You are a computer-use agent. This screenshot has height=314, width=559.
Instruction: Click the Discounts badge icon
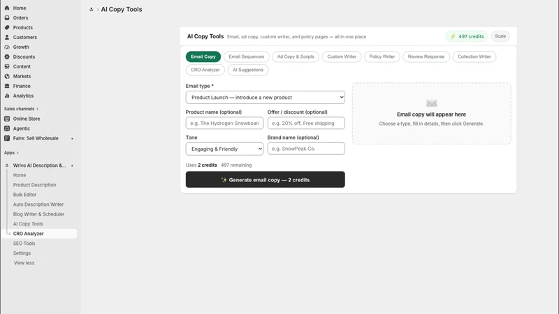(x=7, y=57)
